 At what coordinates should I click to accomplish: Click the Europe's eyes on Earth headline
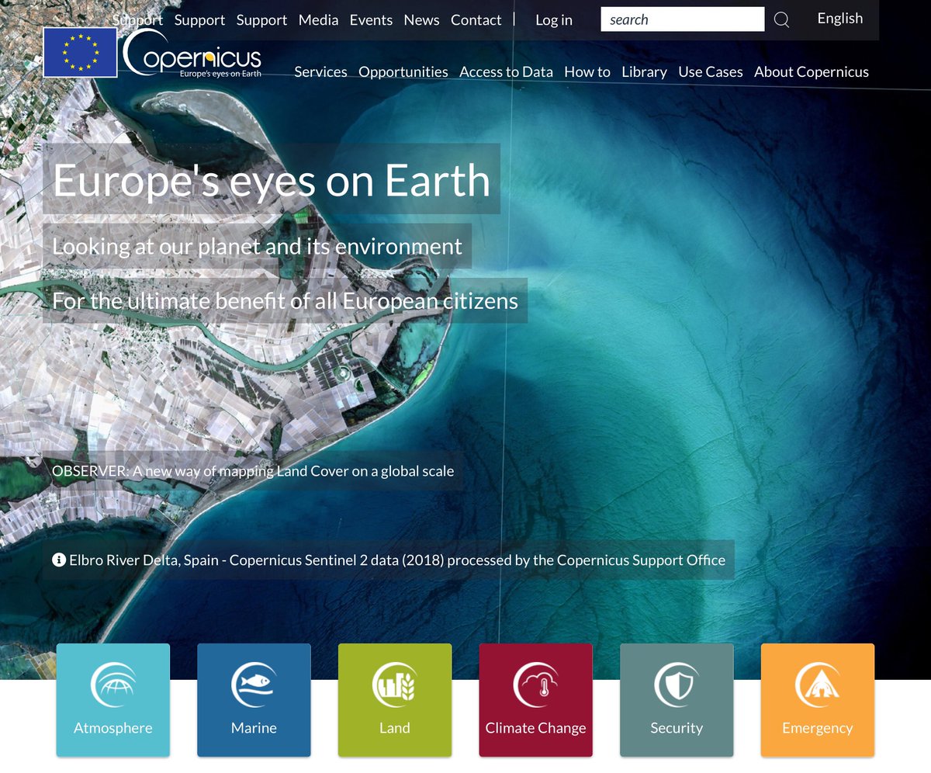[x=272, y=179]
